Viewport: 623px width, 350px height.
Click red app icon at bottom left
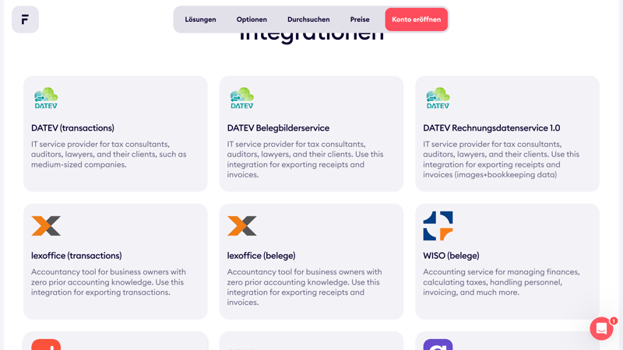coord(46,345)
